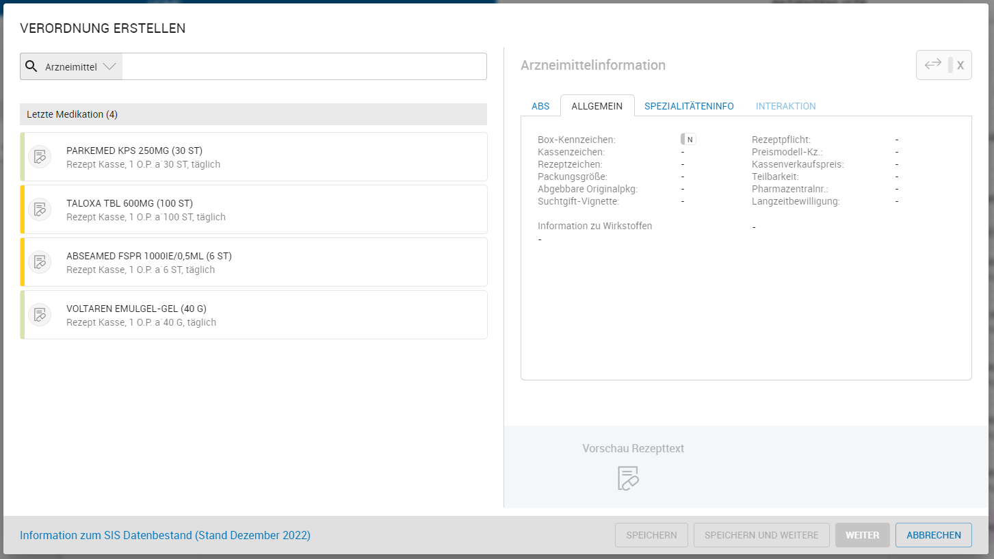Click the double-arrow swap icon
The height and width of the screenshot is (559, 994).
(x=933, y=65)
